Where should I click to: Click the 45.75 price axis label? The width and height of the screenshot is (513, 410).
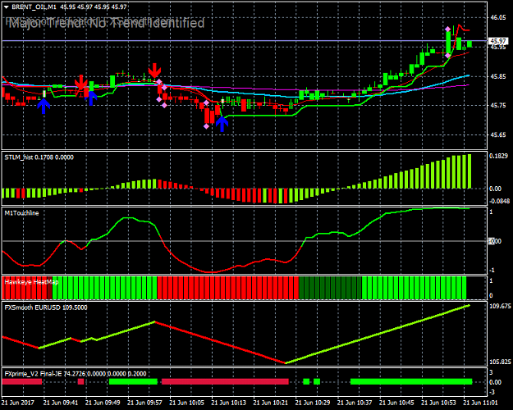point(498,106)
